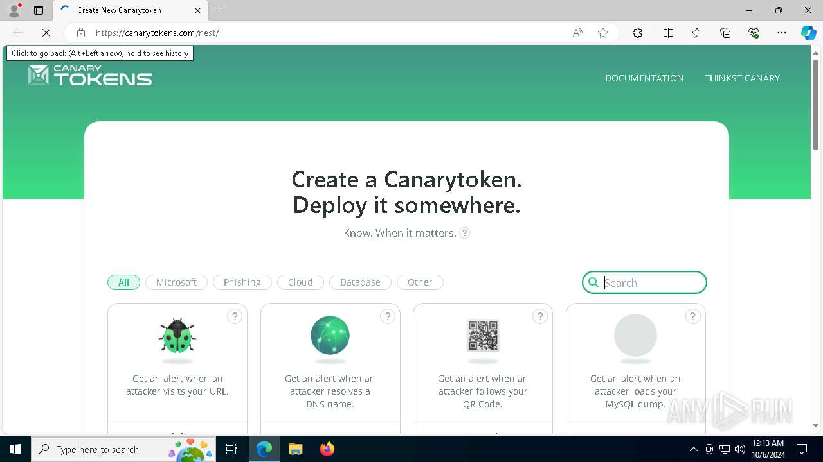This screenshot has height=462, width=823.
Task: View site information padlock icon
Action: 80,33
